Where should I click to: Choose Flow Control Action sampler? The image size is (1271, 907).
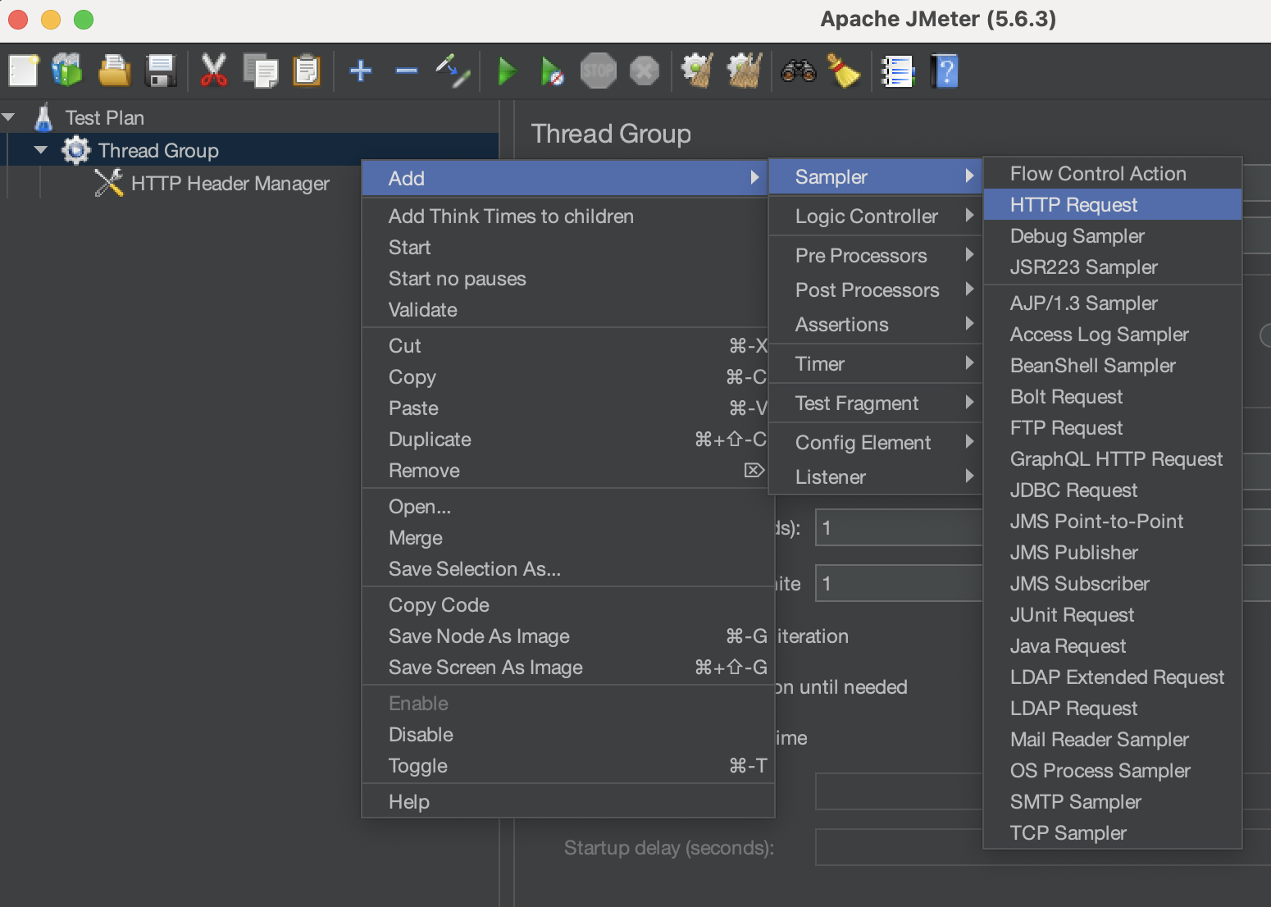click(x=1113, y=173)
